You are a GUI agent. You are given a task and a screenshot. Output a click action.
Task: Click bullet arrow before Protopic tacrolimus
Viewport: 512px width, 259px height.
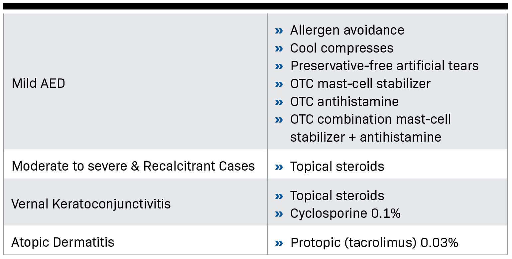pos(279,244)
